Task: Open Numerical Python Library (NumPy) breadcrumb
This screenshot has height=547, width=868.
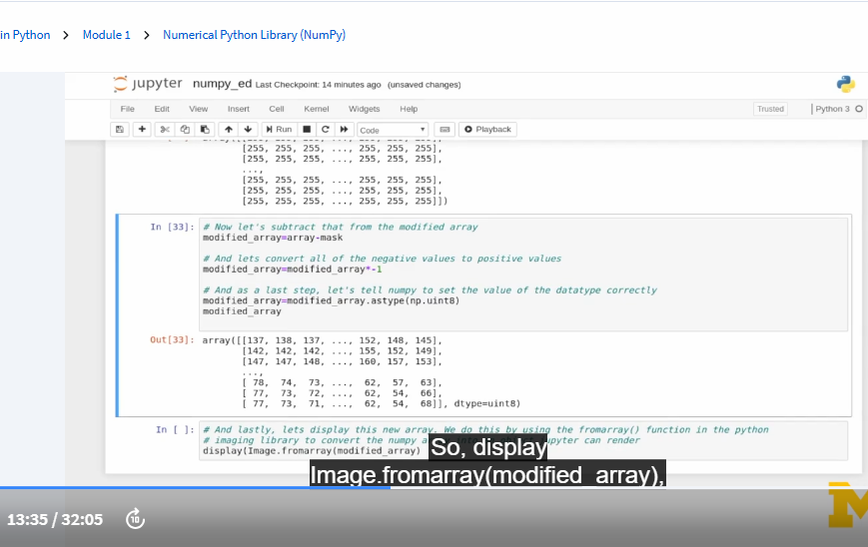Action: click(x=254, y=35)
